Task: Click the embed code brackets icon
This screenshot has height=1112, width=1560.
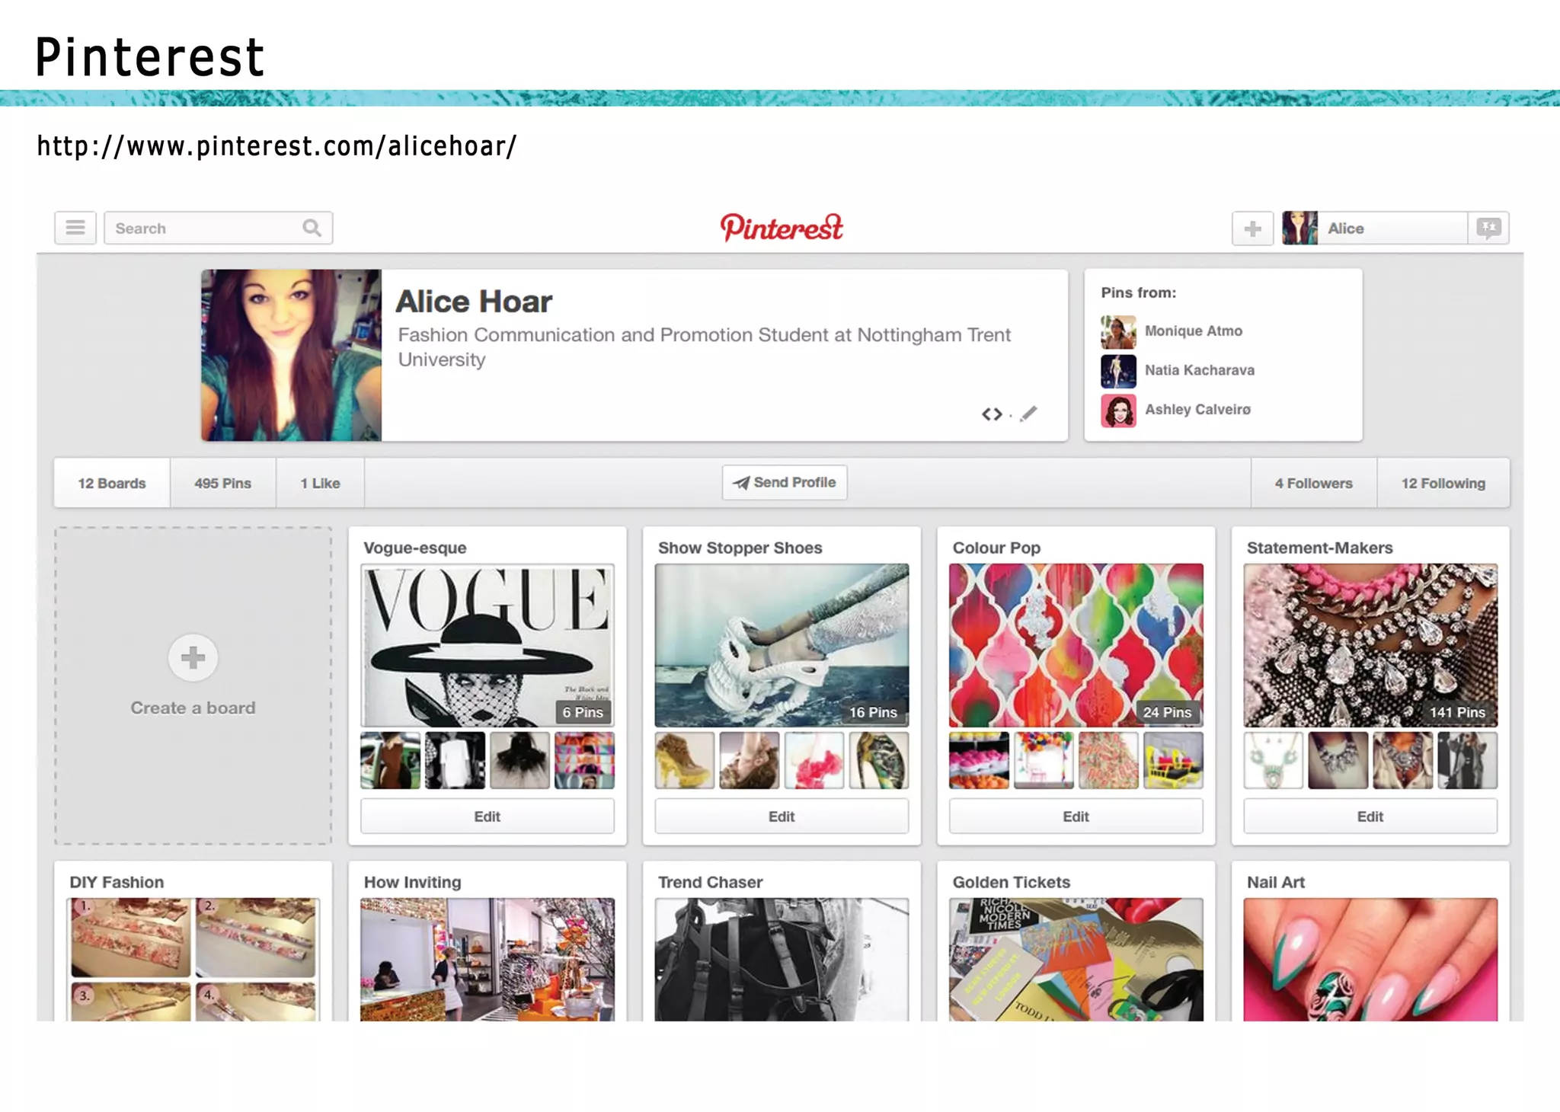Action: 992,414
